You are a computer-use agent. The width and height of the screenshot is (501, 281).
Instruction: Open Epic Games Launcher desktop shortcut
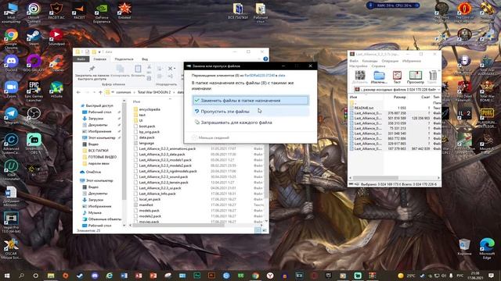coord(34,91)
